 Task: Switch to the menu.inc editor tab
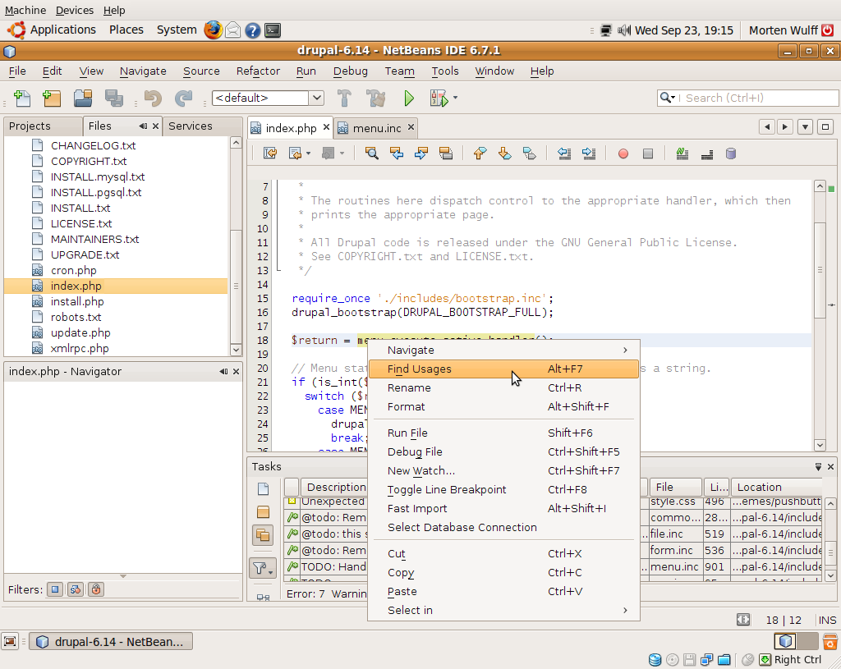tap(376, 128)
